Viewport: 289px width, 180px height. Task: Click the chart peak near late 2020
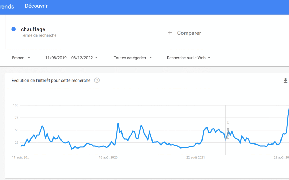click(118, 124)
